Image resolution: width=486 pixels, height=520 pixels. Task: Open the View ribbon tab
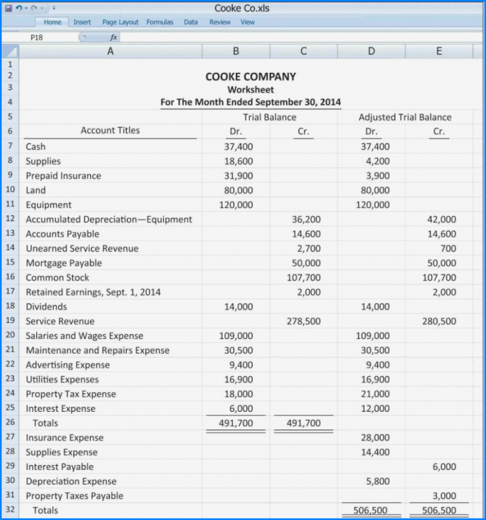click(x=247, y=22)
